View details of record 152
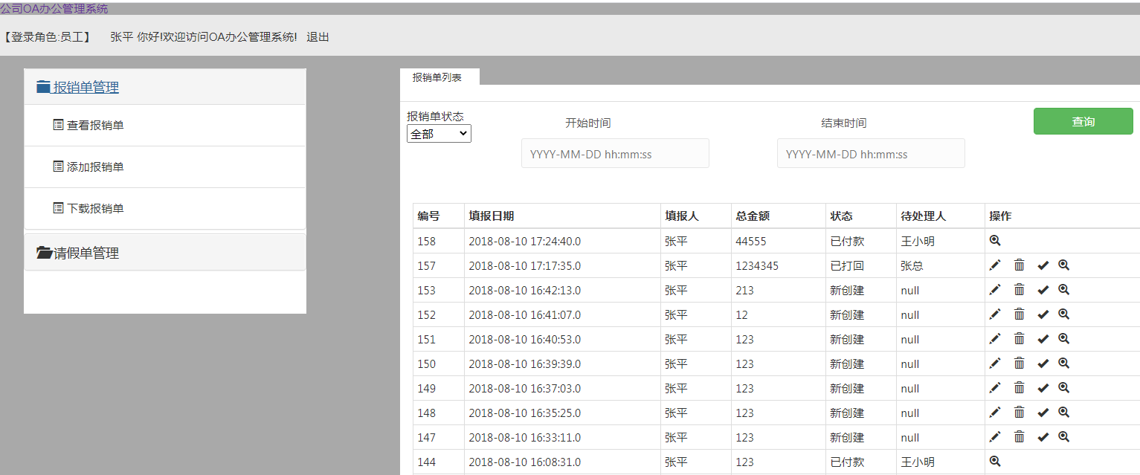1140x475 pixels. 1063,314
